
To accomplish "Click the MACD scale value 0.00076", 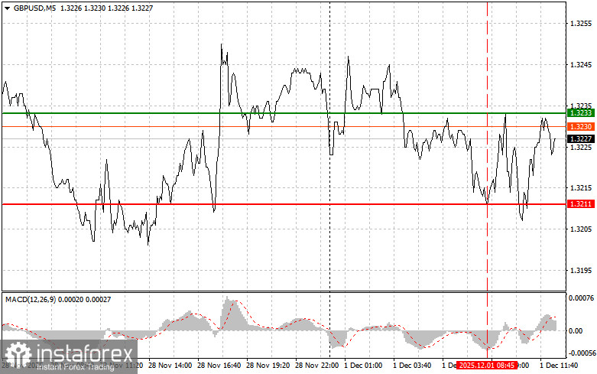I will point(582,298).
